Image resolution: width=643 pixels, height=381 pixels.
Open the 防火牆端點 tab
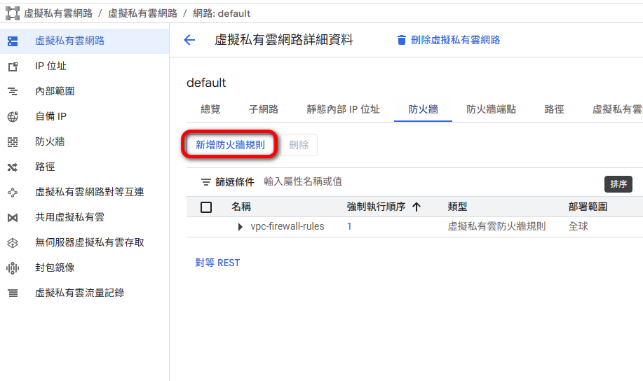click(x=492, y=109)
